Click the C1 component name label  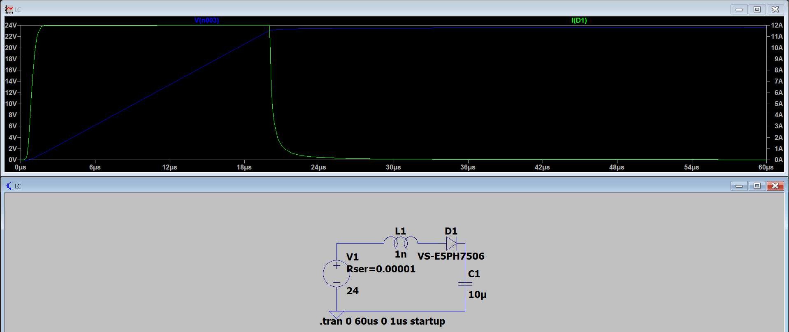(x=474, y=274)
